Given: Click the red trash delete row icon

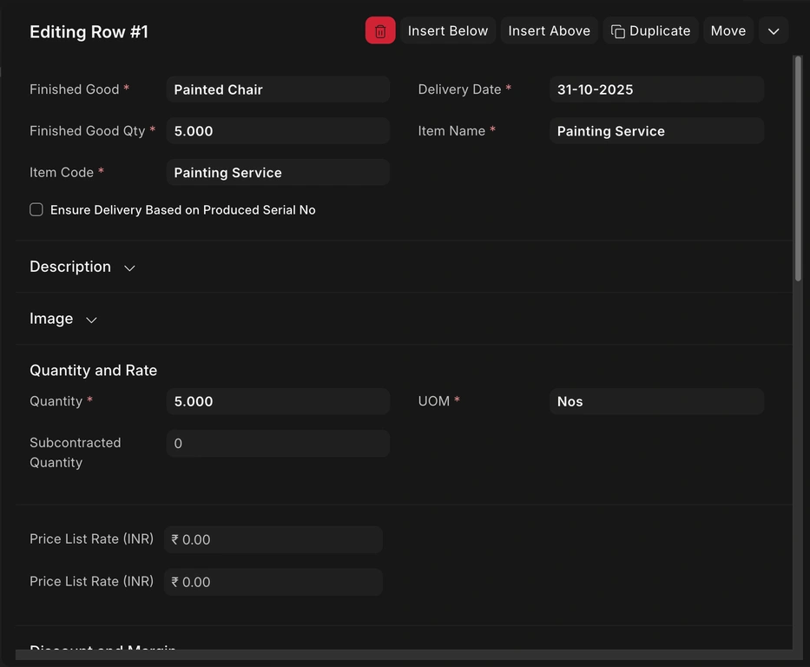Looking at the screenshot, I should [380, 30].
